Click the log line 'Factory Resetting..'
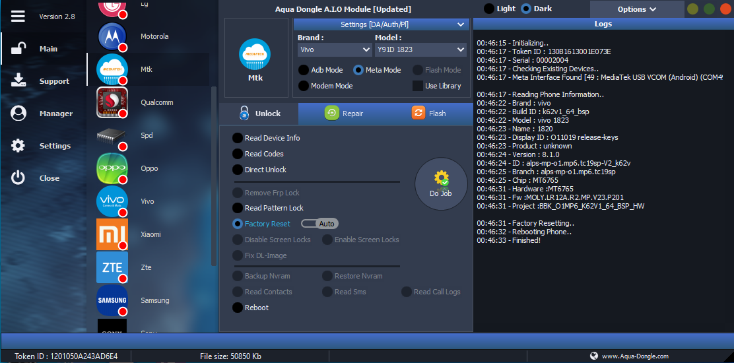734x363 pixels. click(x=525, y=223)
